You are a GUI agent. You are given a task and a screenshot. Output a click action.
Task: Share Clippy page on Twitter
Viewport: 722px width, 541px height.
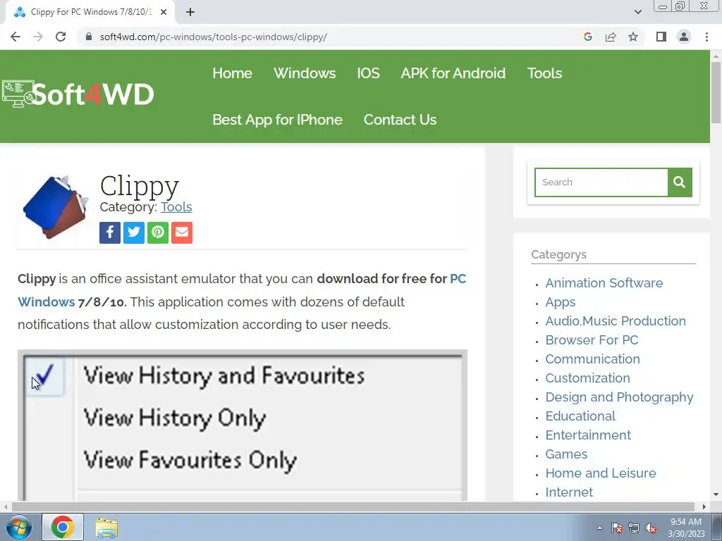tap(133, 232)
